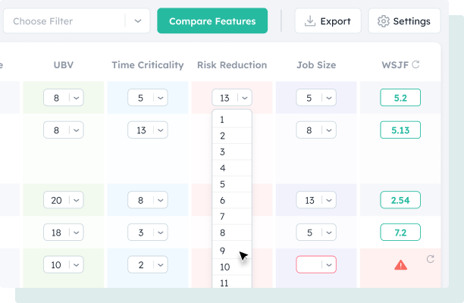Click the WSJF score 2.54
This screenshot has height=303, width=464.
point(400,200)
